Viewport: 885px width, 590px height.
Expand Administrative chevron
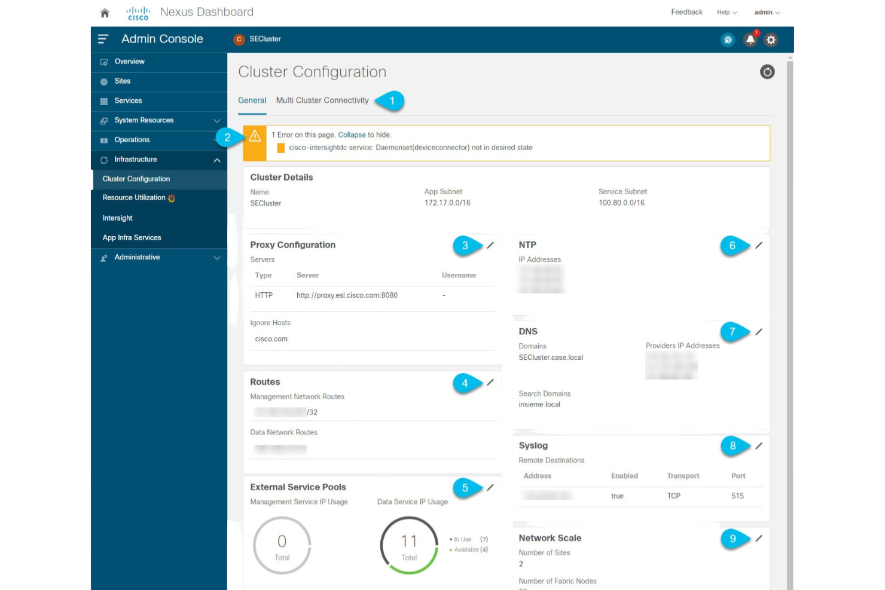(x=217, y=258)
